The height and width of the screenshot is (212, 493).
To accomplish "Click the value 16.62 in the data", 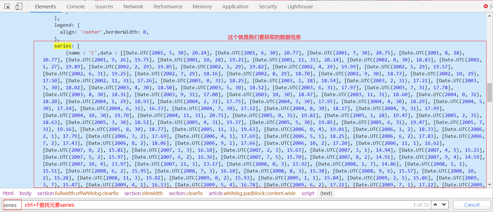I will [x=432, y=143].
